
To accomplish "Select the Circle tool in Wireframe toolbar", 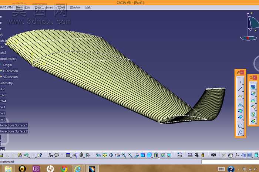I will [240, 126].
